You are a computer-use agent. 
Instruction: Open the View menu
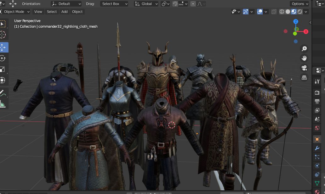(38, 12)
